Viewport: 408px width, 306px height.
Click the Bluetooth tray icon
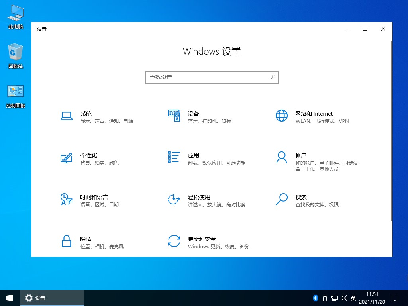pyautogui.click(x=315, y=298)
